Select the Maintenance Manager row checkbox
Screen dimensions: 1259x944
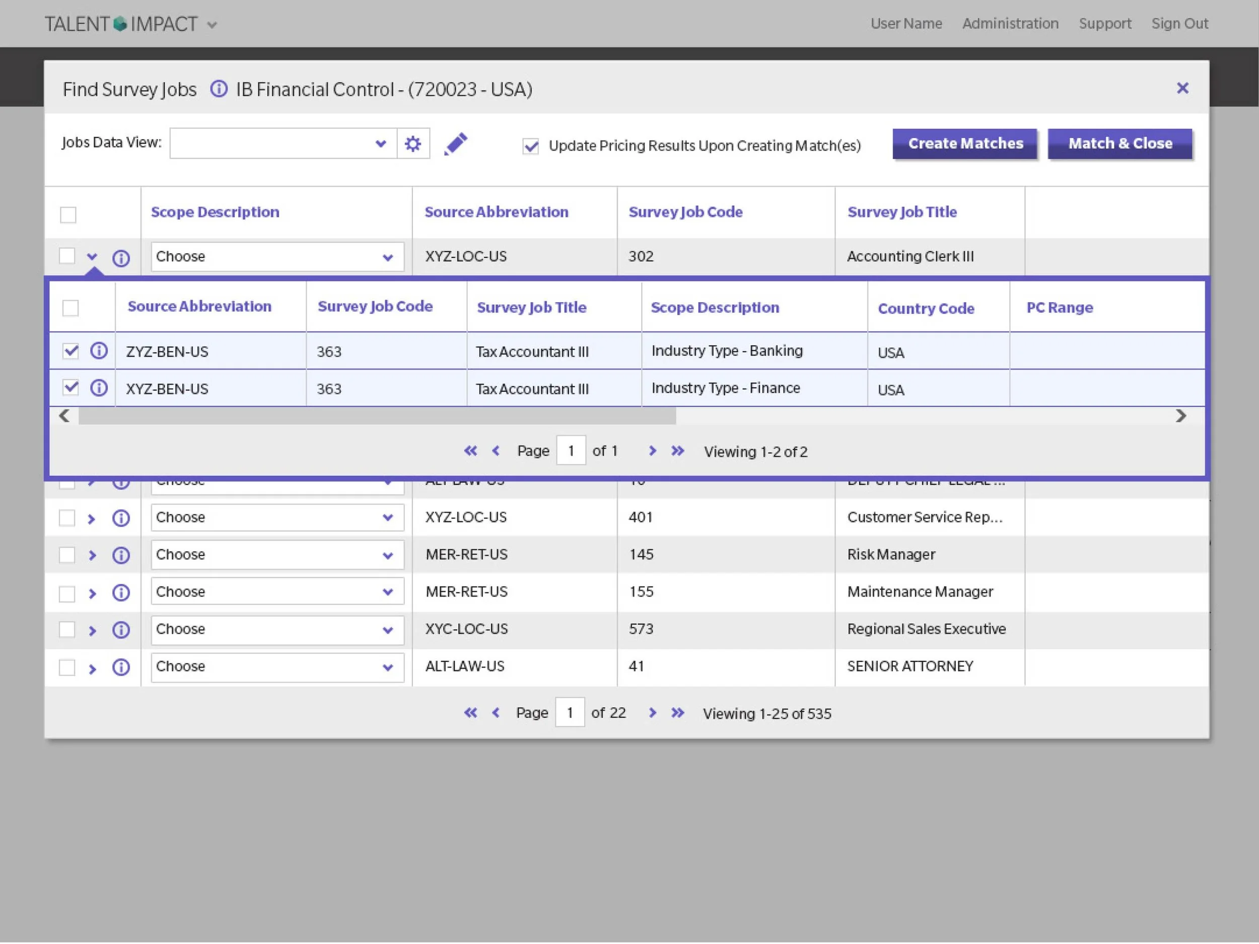67,593
